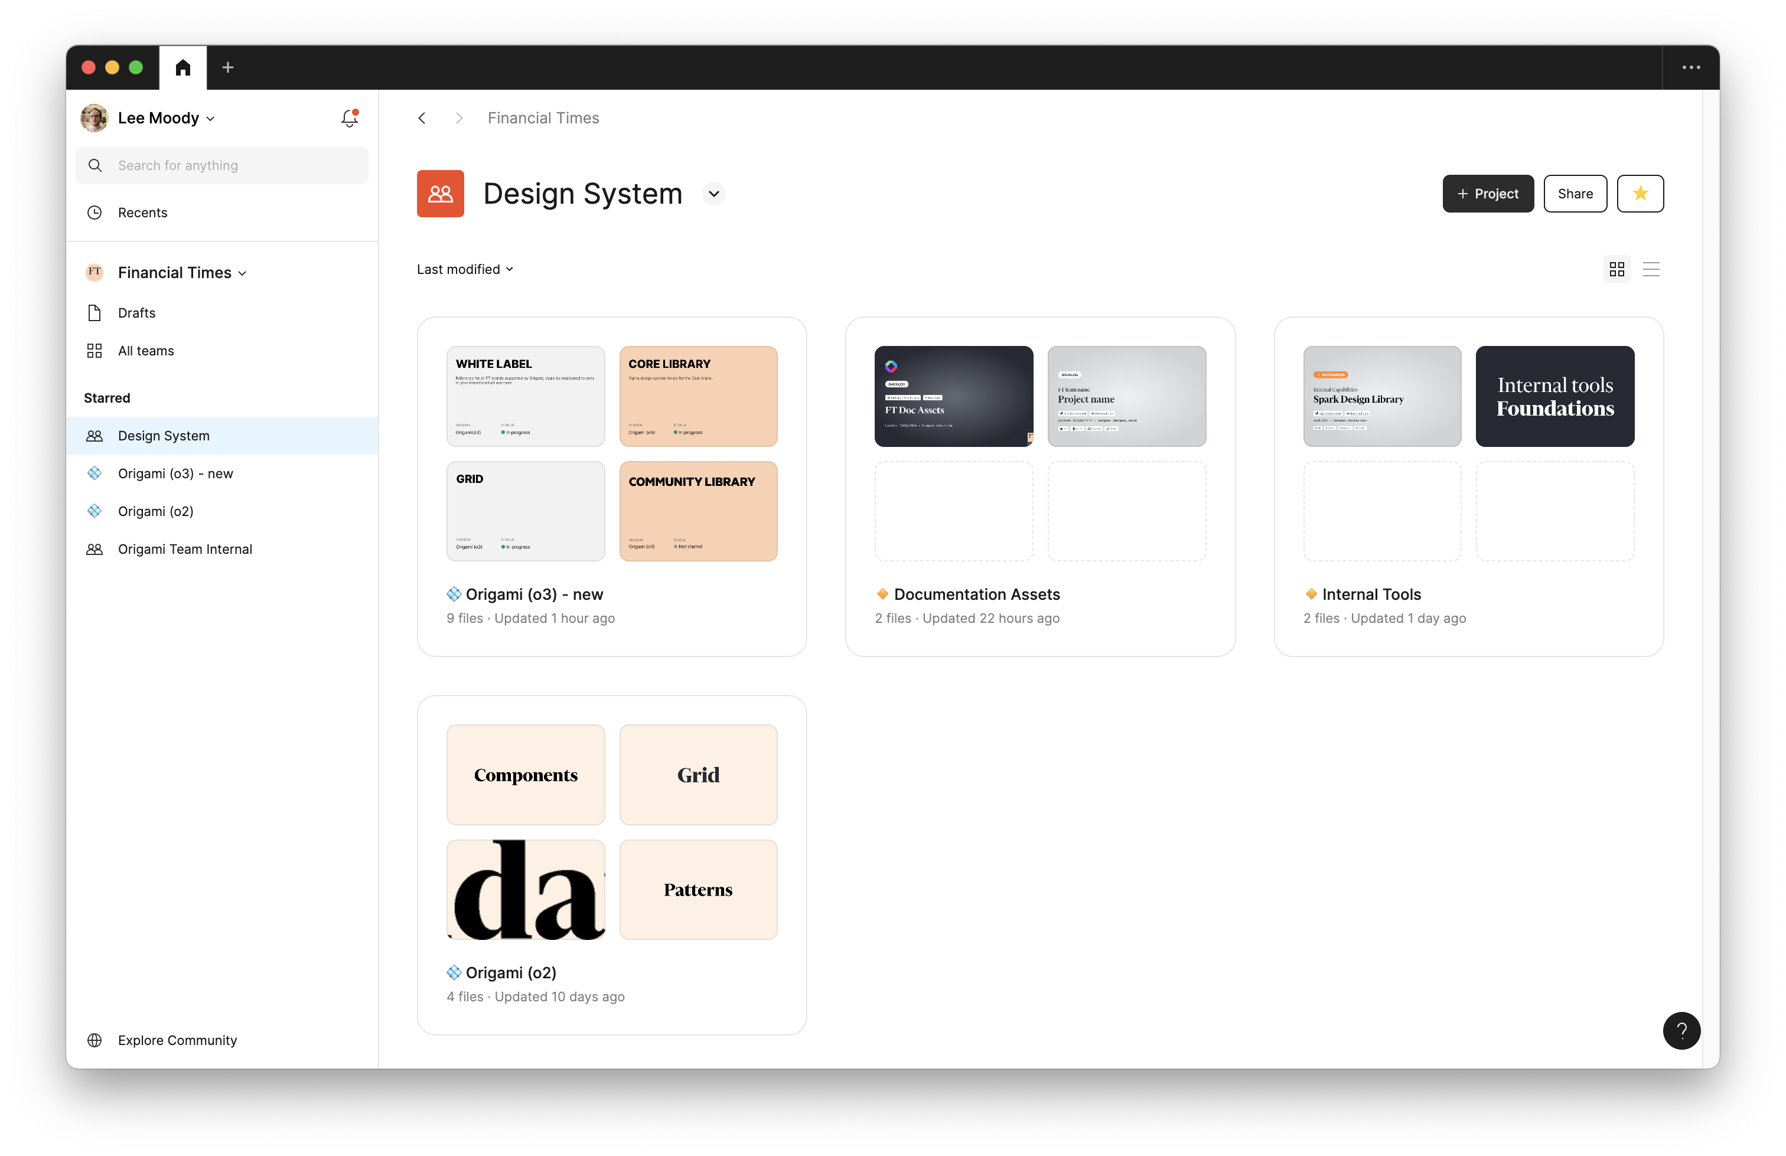
Task: Click '2 files · Updated 1 day ago'
Action: (1384, 618)
